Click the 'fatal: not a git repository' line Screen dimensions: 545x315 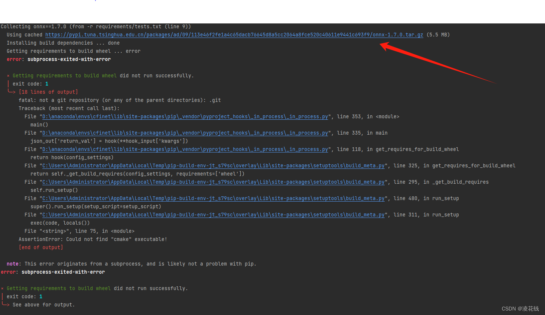120,100
